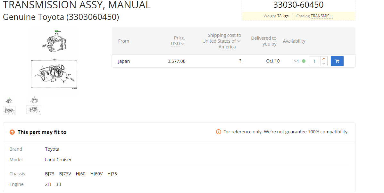Collapse the "This part may fit to" section
The height and width of the screenshot is (193, 384).
12,132
